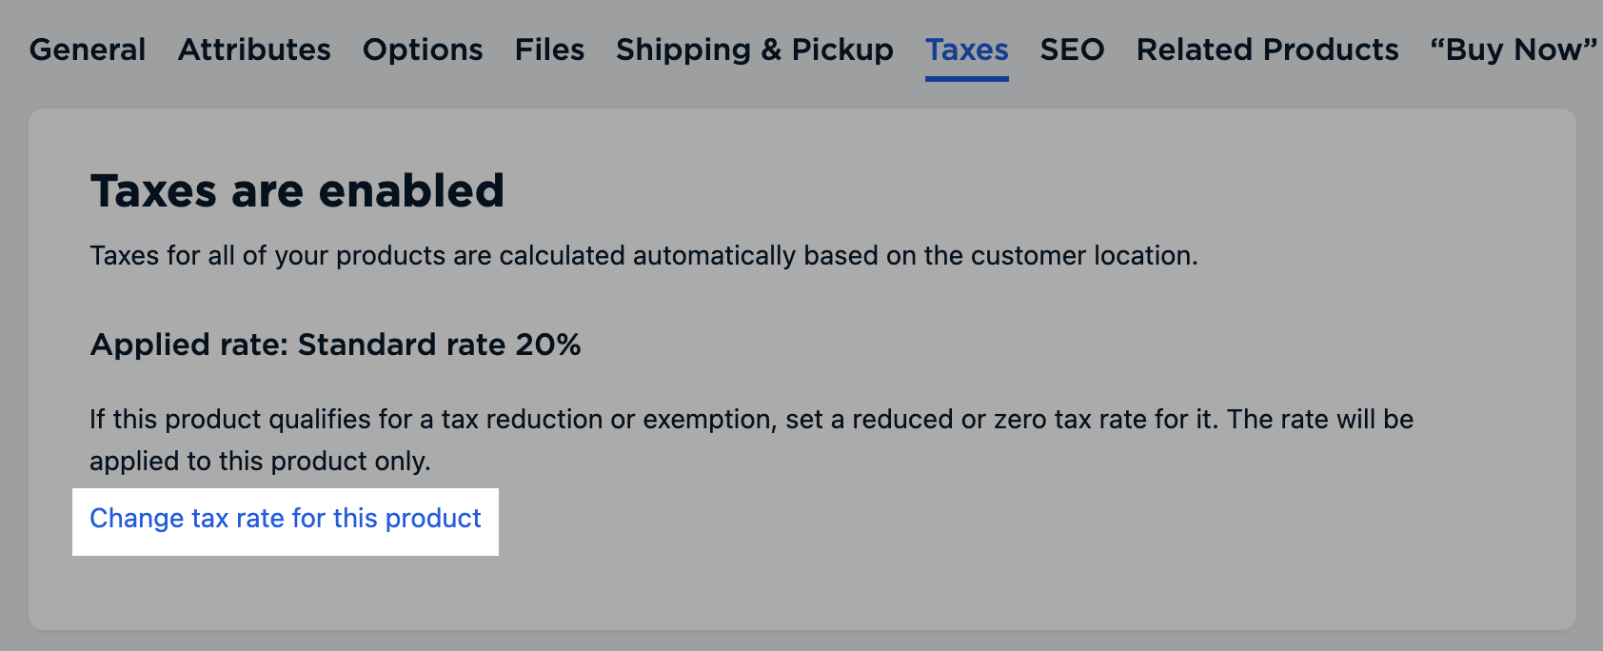Select the Options tab
1603x651 pixels.
422,49
